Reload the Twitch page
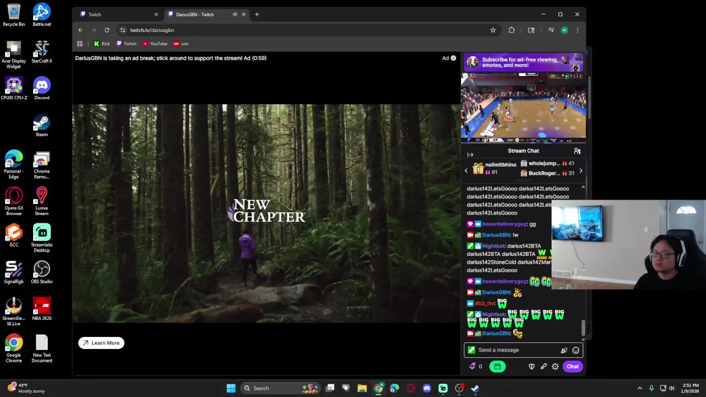706x397 pixels. point(107,30)
